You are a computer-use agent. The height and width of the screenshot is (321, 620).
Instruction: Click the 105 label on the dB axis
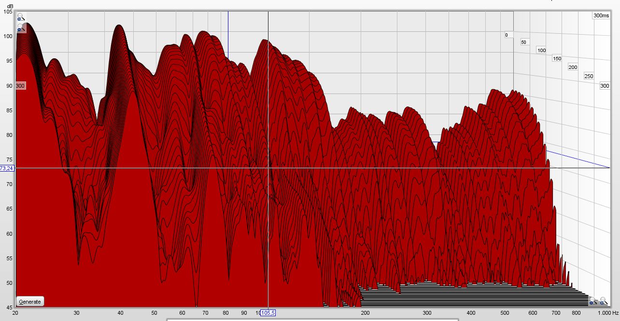[x=8, y=12]
